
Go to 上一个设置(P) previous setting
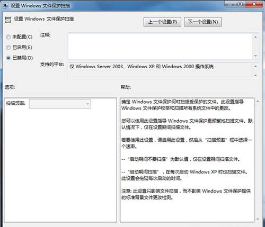pyautogui.click(x=162, y=22)
